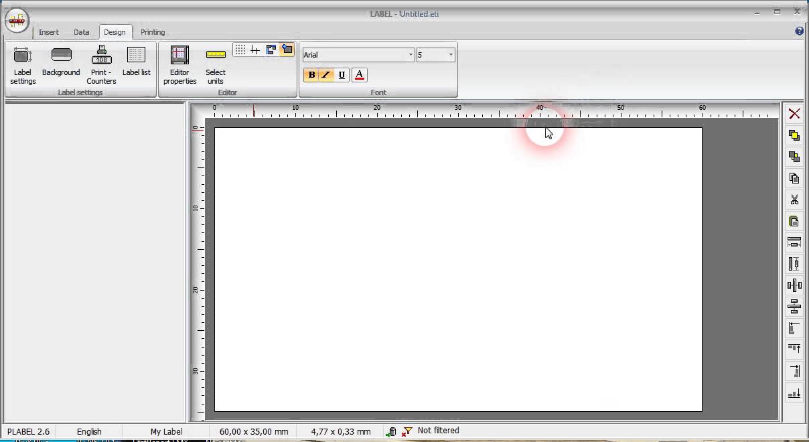Screen dimensions: 809x442
Task: Open the Label list
Action: pyautogui.click(x=137, y=62)
